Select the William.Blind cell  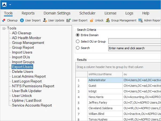105,114
